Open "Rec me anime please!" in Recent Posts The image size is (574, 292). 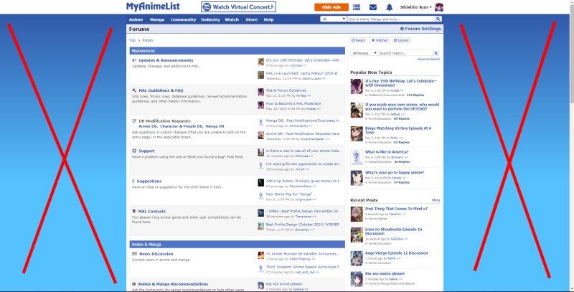tap(385, 273)
